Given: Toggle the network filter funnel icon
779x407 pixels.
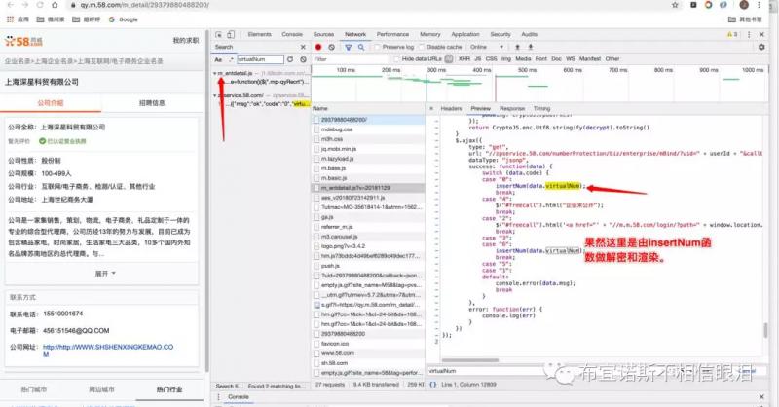Looking at the screenshot, I should [349, 47].
